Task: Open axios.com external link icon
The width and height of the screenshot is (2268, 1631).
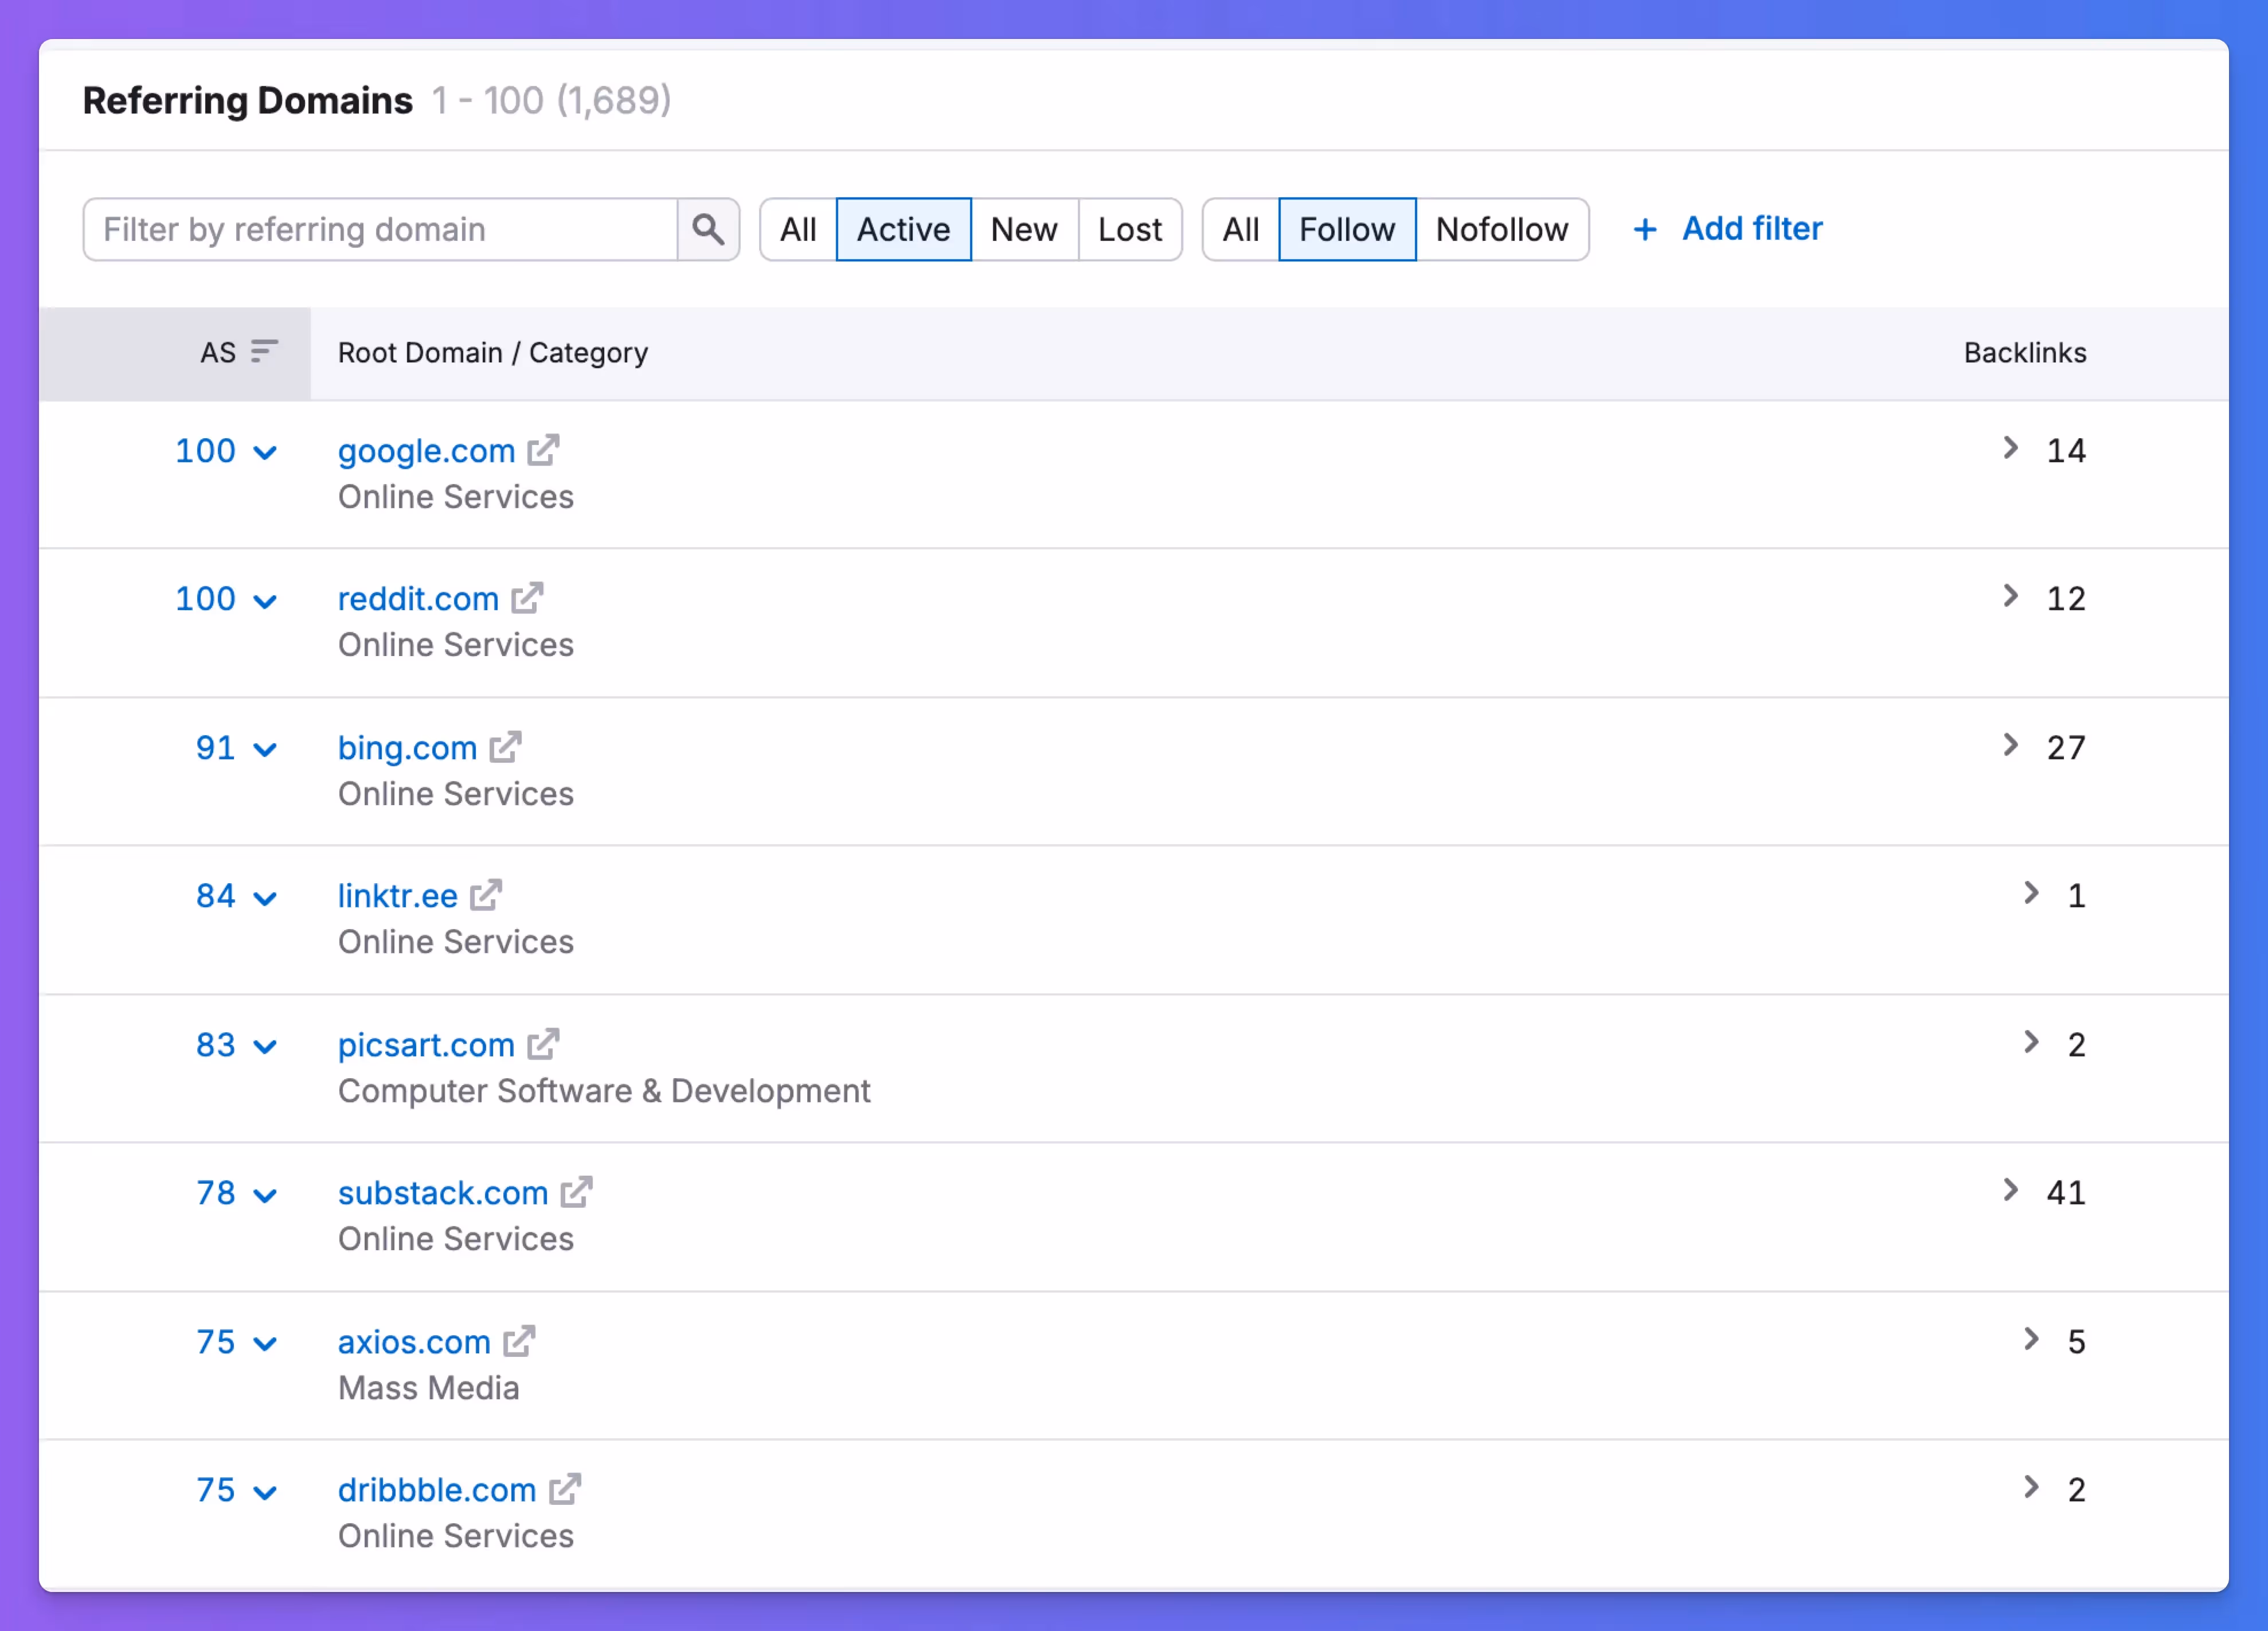Action: pos(519,1342)
